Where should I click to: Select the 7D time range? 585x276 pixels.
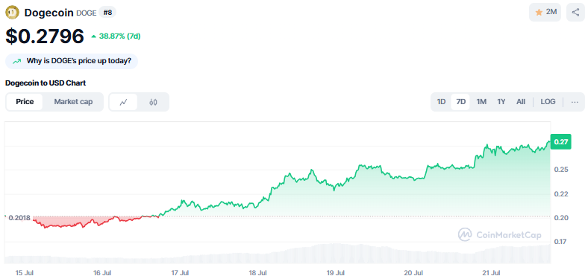[461, 102]
